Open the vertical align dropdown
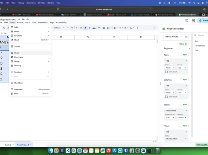Screen dimensions: 208x155 (x=121, y=28)
